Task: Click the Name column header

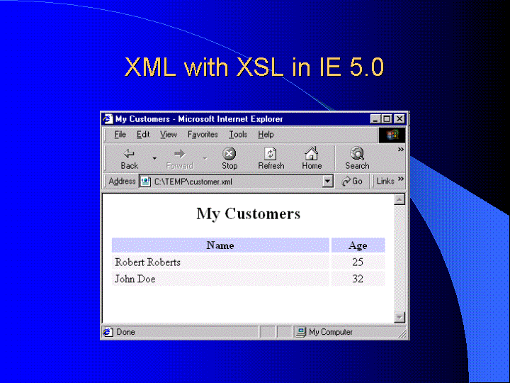Action: click(220, 245)
